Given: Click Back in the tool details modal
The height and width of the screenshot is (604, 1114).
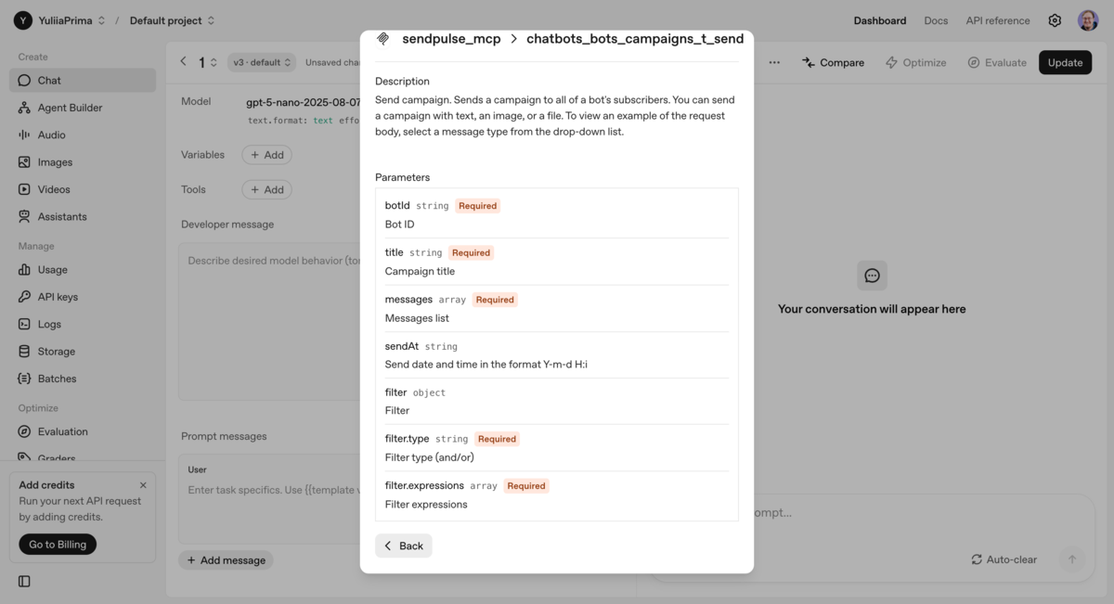Looking at the screenshot, I should (403, 546).
